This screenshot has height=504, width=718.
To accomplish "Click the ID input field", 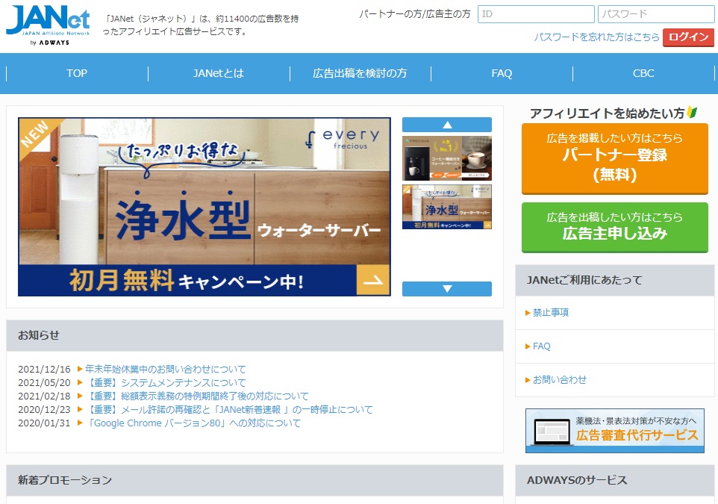I will pos(536,14).
